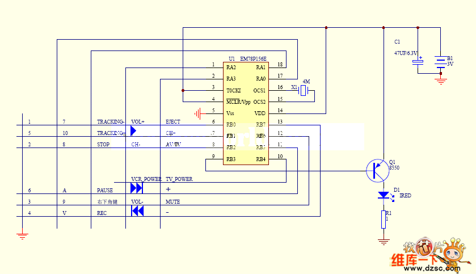Select the MUTE key label
The width and height of the screenshot is (476, 274).
[173, 202]
